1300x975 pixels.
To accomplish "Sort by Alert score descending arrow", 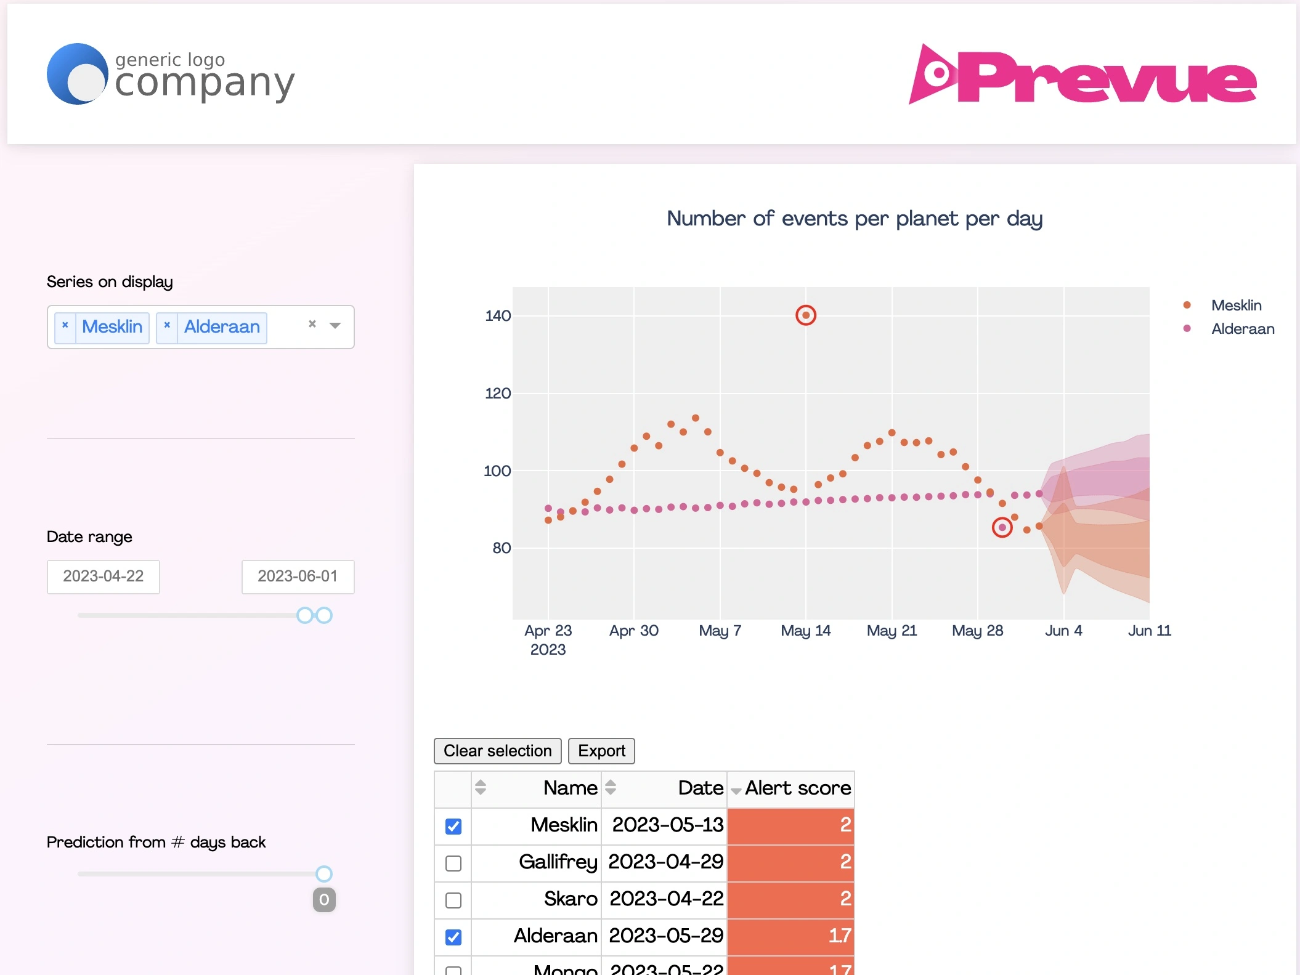I will pyautogui.click(x=736, y=791).
